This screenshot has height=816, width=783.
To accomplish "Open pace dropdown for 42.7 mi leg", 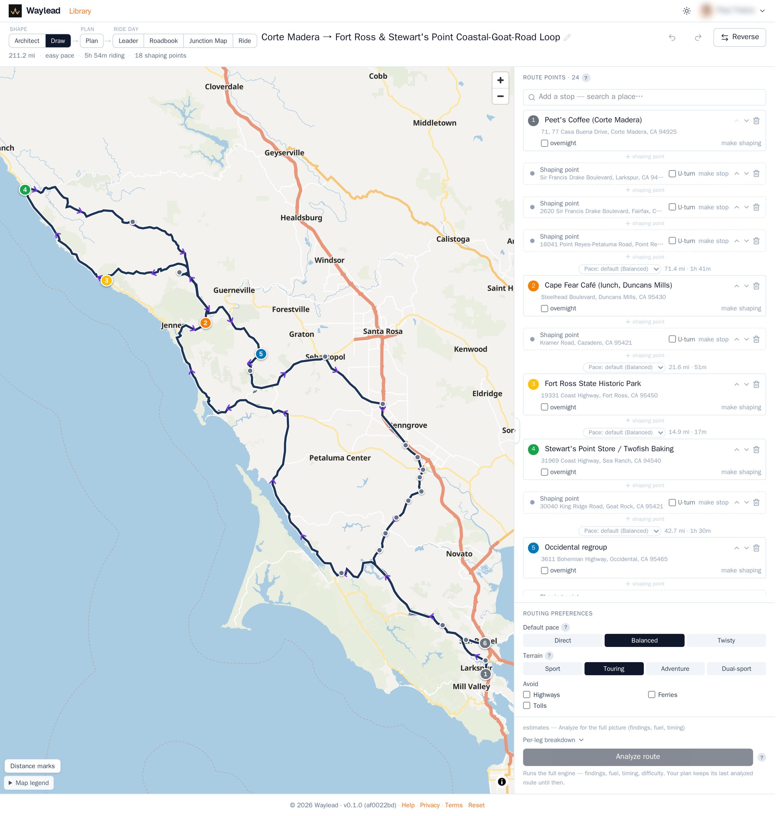I will (x=620, y=531).
